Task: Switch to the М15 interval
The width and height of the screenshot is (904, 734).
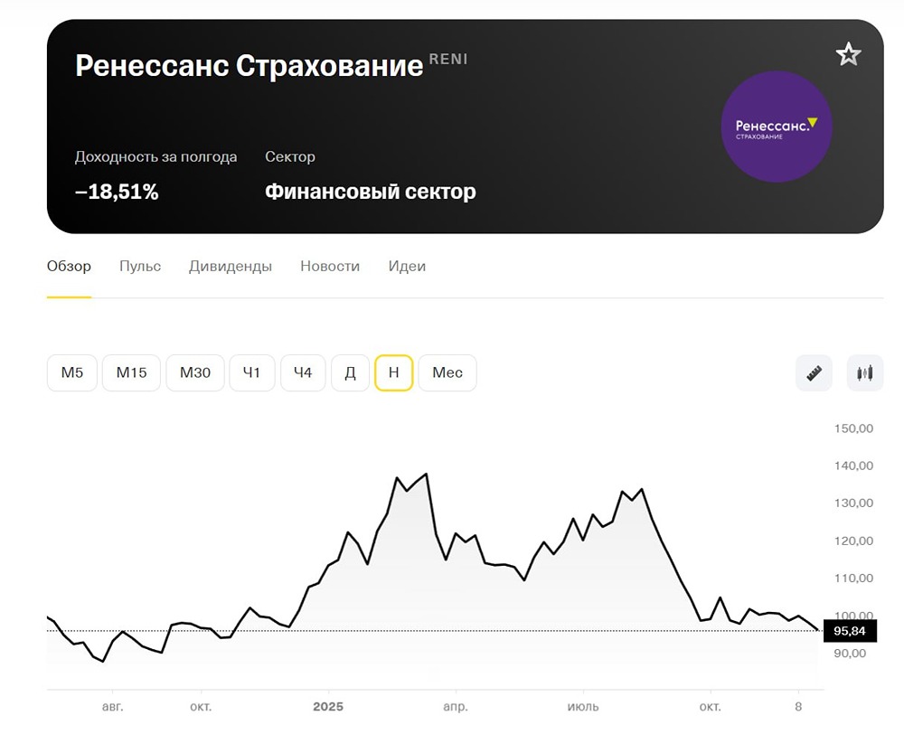Action: click(x=131, y=372)
